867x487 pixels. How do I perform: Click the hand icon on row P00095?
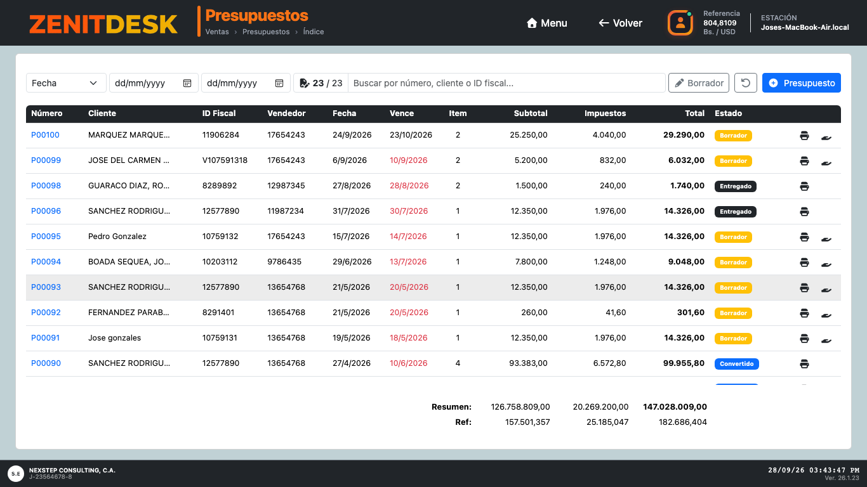click(x=826, y=239)
